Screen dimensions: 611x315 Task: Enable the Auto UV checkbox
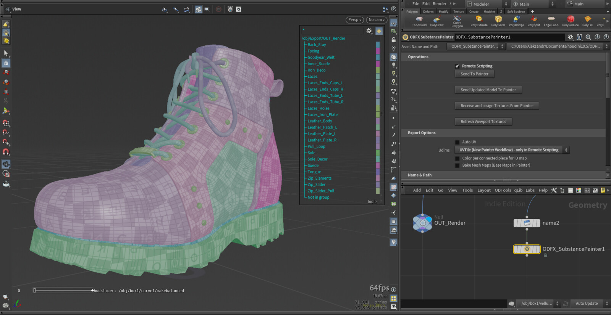tap(457, 142)
